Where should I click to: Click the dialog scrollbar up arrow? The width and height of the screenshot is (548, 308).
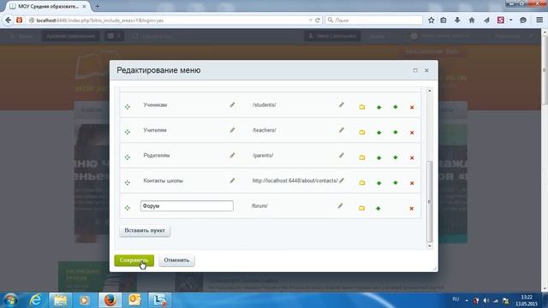tap(430, 91)
